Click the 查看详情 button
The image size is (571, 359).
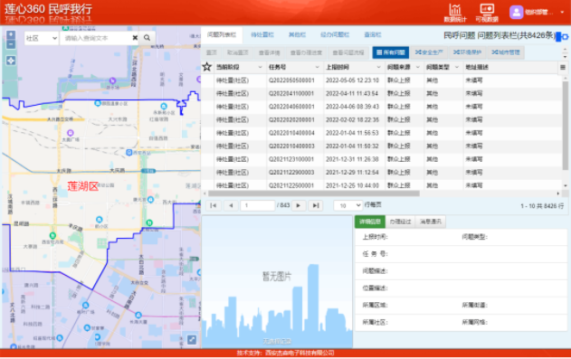point(269,52)
